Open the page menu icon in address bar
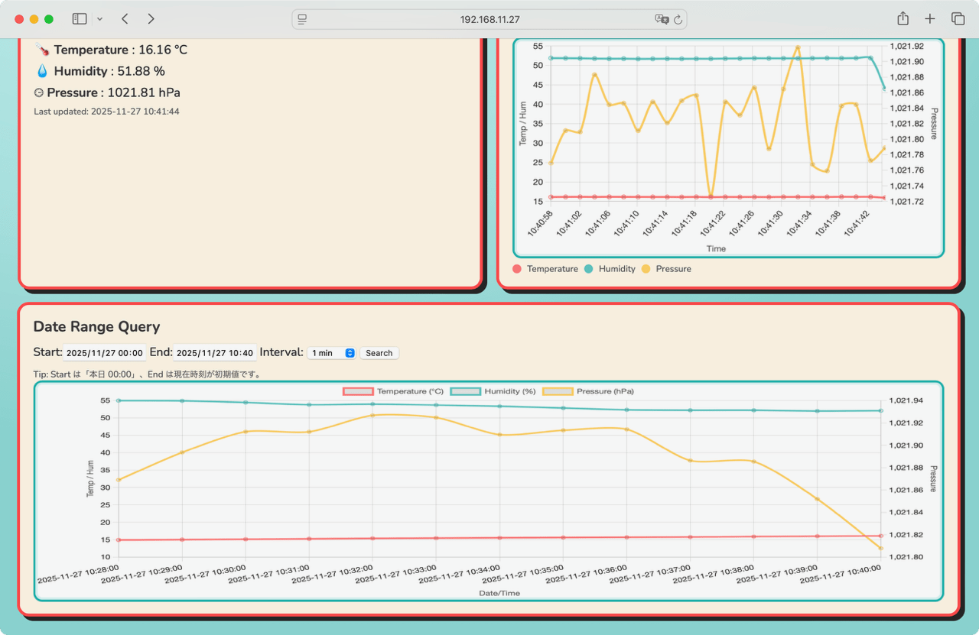Image resolution: width=979 pixels, height=635 pixels. click(x=302, y=19)
